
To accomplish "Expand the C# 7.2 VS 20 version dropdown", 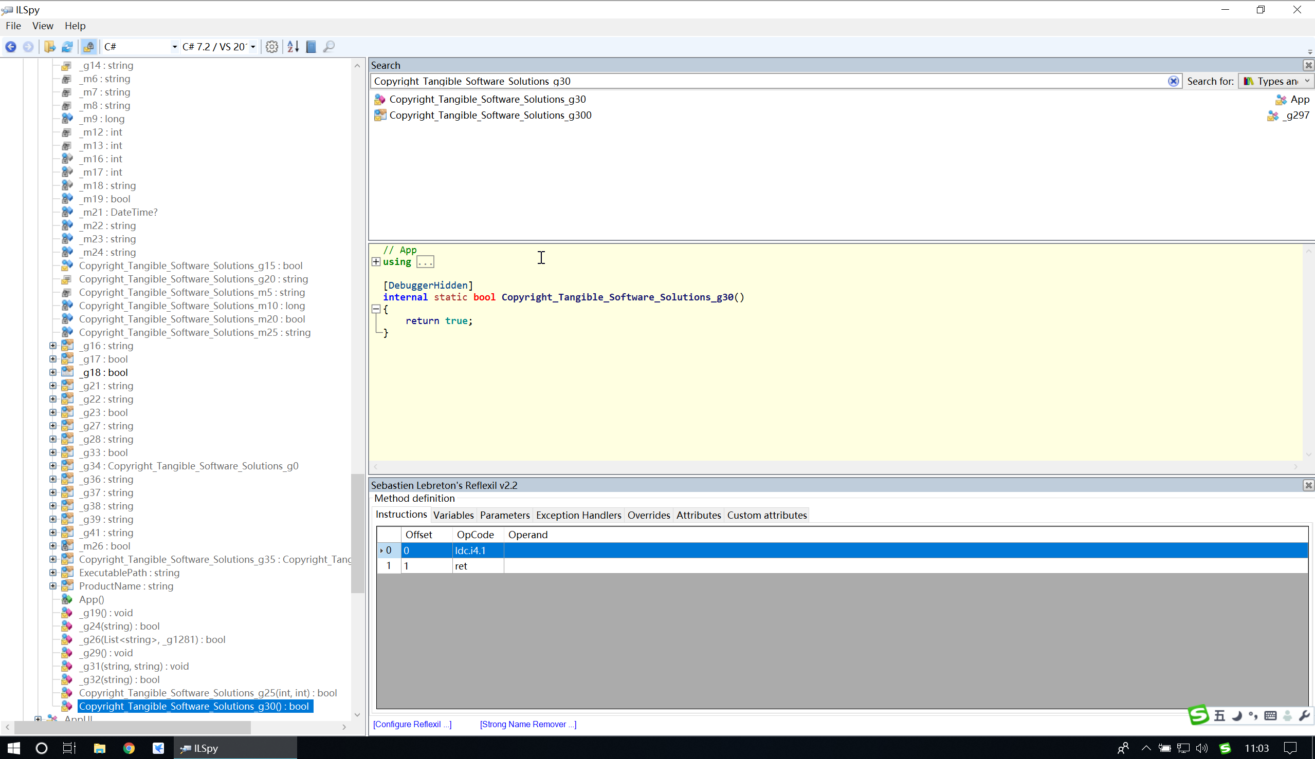I will tap(252, 46).
